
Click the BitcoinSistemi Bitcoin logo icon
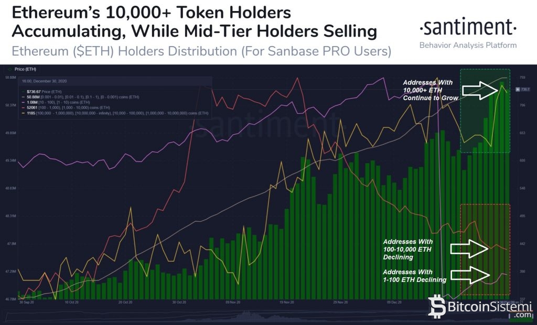(x=437, y=307)
